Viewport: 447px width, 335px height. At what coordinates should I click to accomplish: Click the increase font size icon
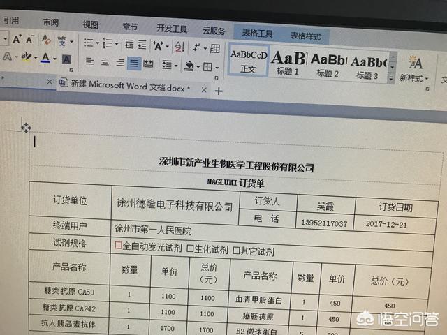click(x=17, y=39)
